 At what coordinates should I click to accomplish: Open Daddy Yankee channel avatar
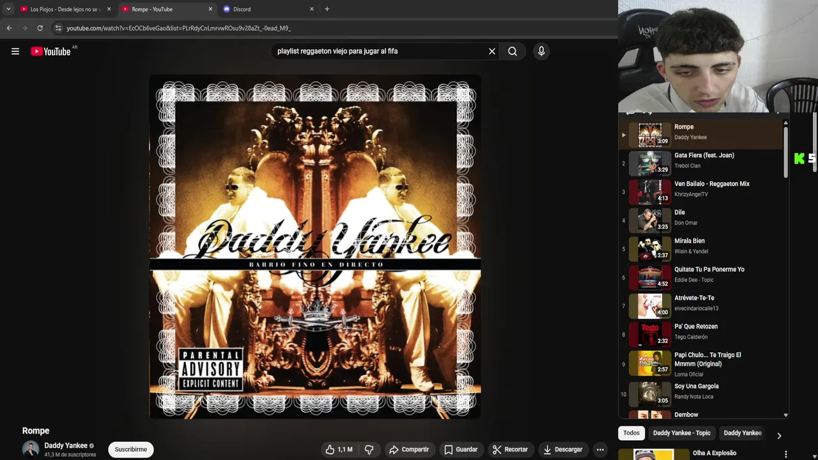click(x=31, y=449)
